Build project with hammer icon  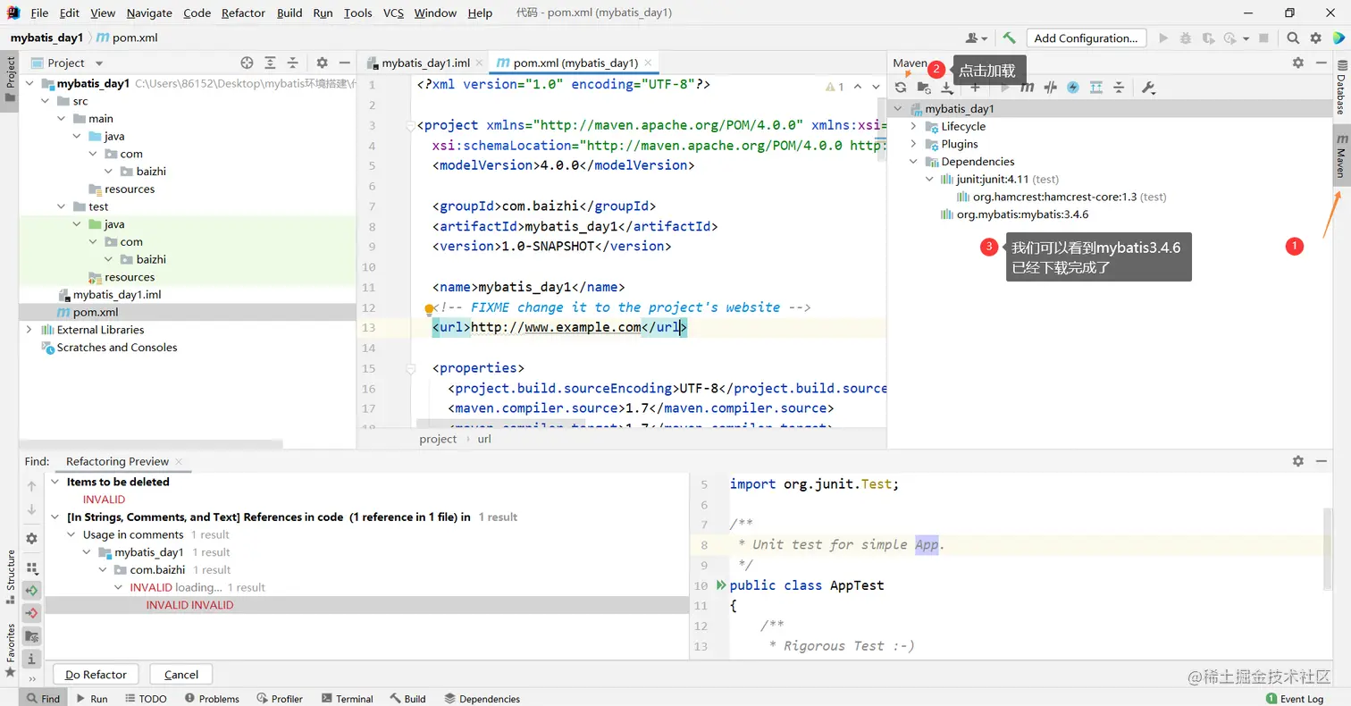(x=1009, y=38)
